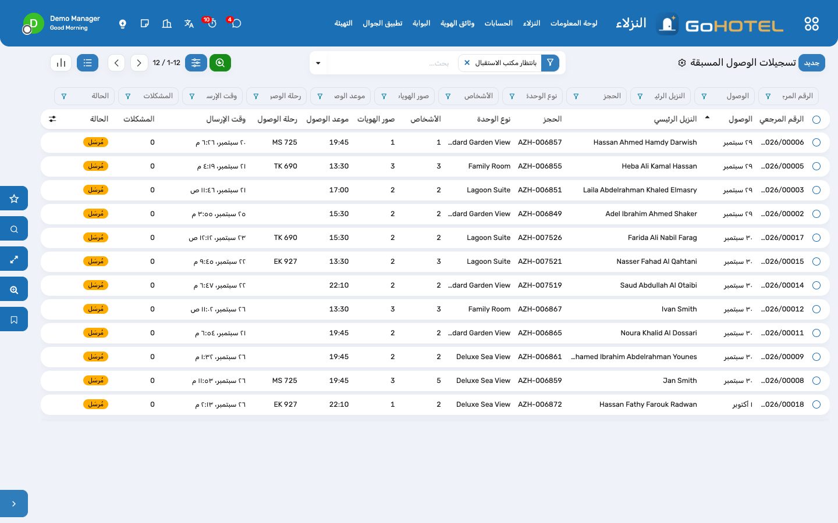Remove the بانتظار مكتب الاستقبال filter tag
Image resolution: width=838 pixels, height=523 pixels.
467,63
